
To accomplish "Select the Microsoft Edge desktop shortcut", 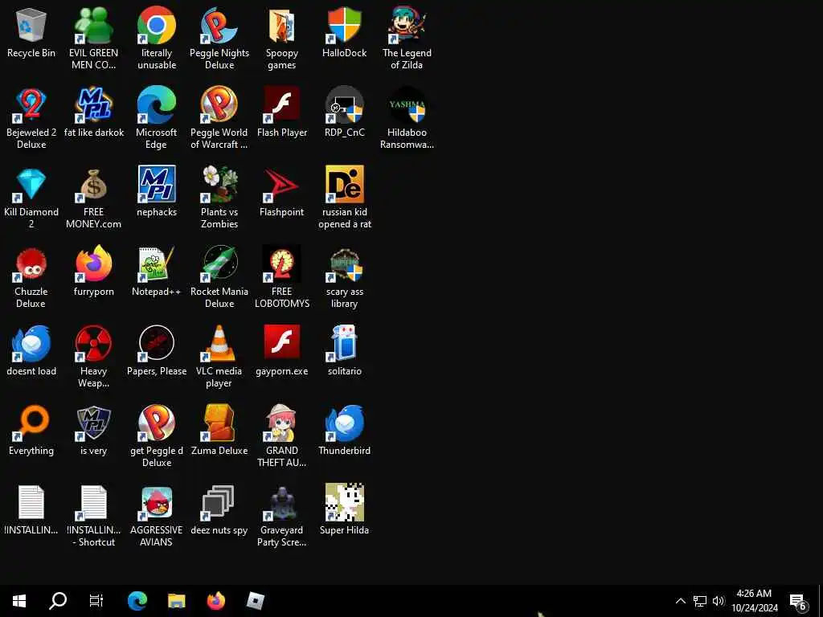I will coord(157,105).
